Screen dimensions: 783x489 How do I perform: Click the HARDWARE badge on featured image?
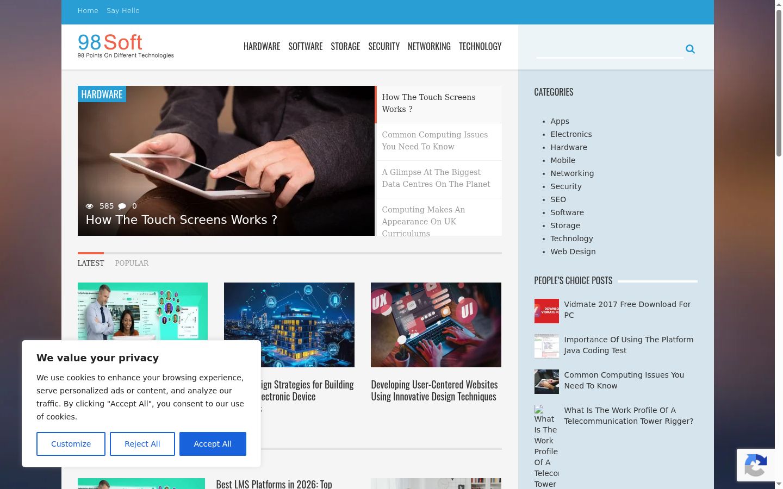tap(102, 94)
